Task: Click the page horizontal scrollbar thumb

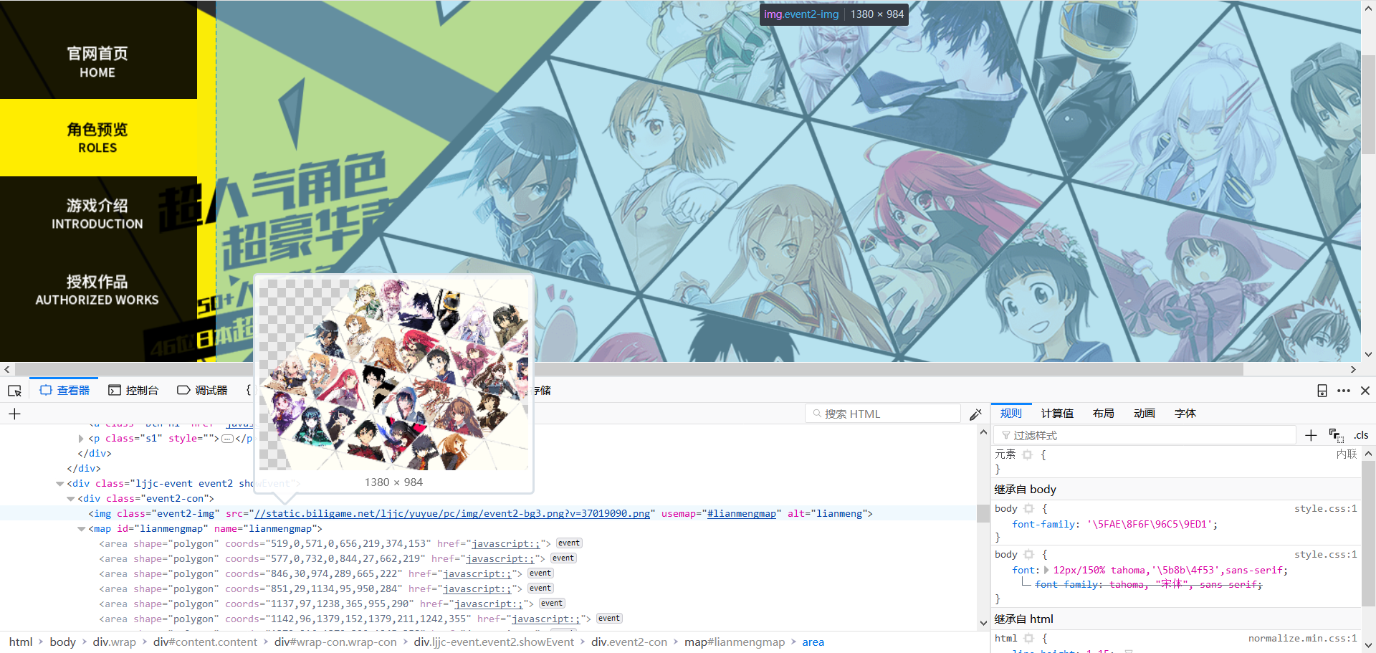Action: [x=629, y=370]
